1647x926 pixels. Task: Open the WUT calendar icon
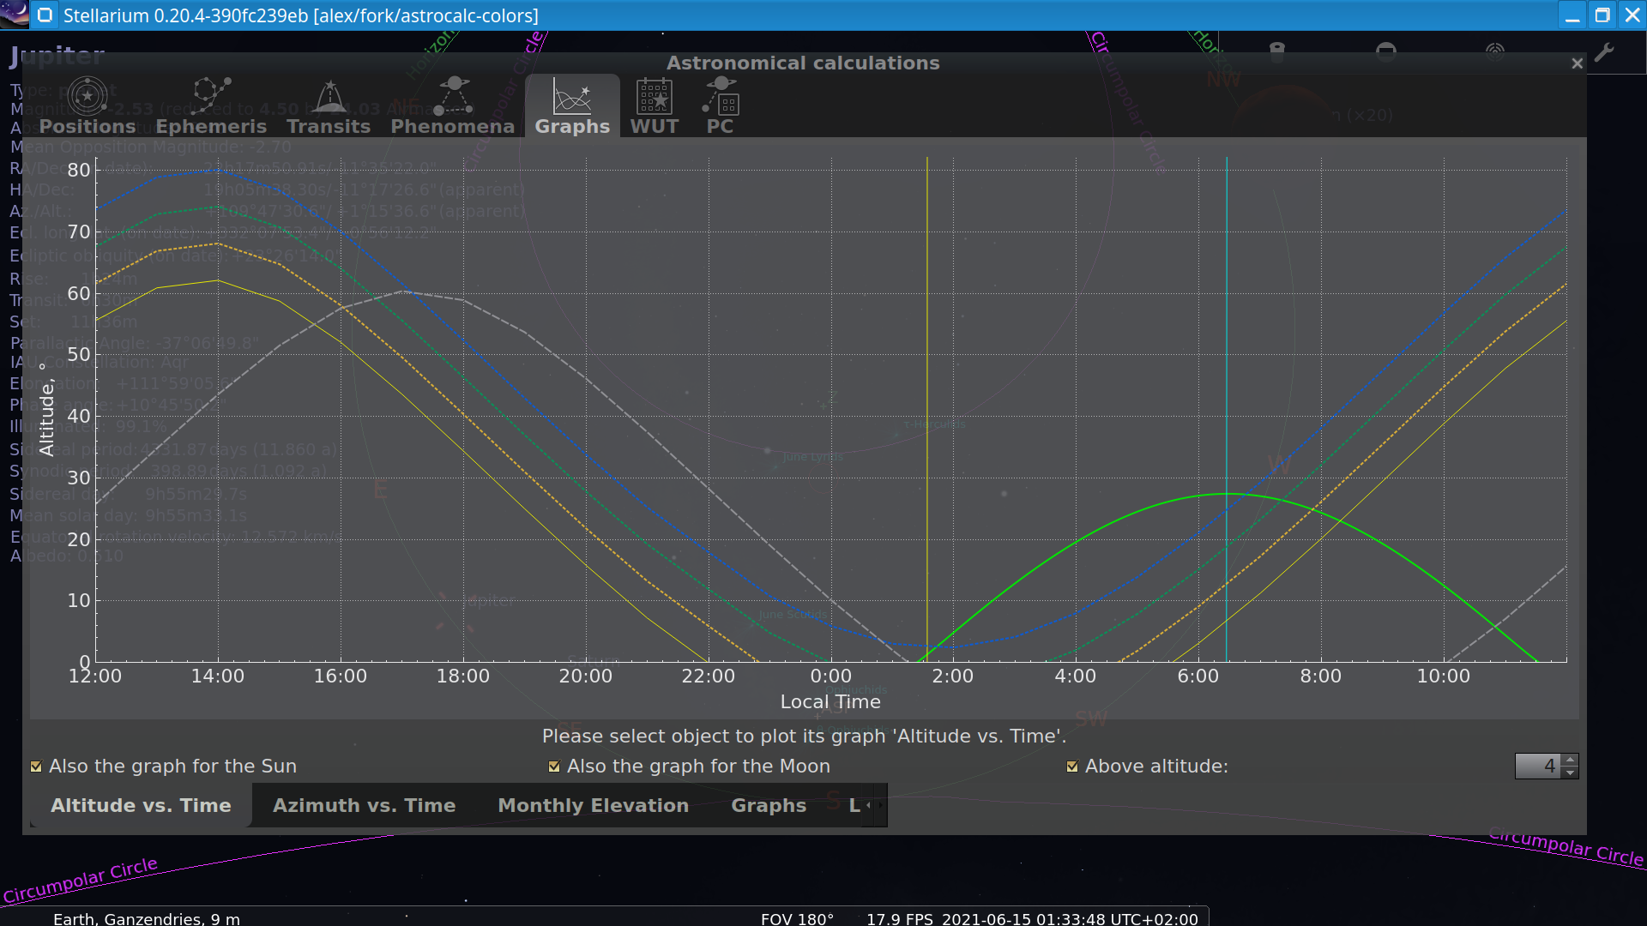[x=654, y=98]
